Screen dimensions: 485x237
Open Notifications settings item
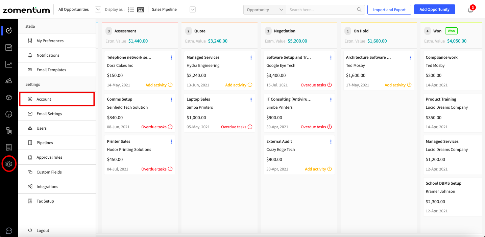pyautogui.click(x=57, y=55)
